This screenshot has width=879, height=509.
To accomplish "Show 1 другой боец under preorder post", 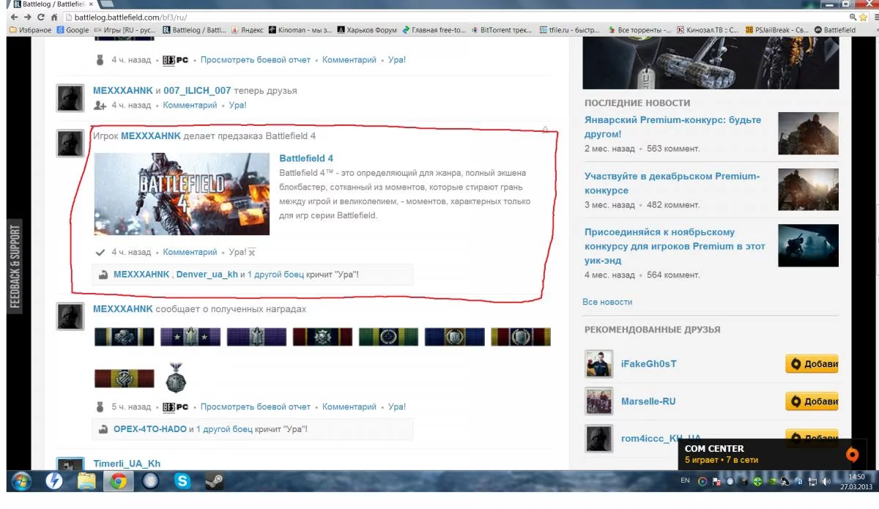I will point(275,275).
